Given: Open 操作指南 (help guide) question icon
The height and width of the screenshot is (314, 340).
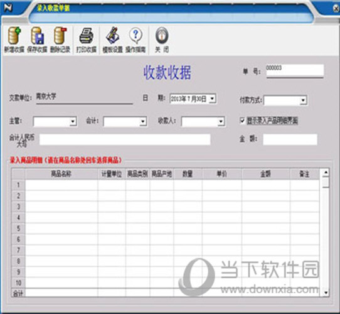Looking at the screenshot, I should point(135,36).
